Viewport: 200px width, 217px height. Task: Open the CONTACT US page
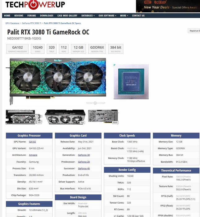(x=138, y=16)
